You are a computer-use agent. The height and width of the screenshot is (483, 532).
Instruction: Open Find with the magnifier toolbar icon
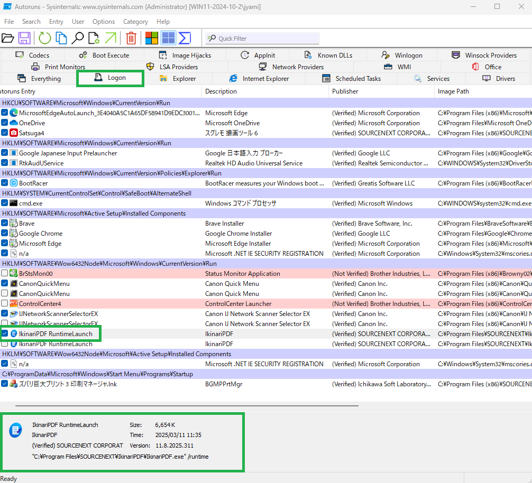coord(78,38)
